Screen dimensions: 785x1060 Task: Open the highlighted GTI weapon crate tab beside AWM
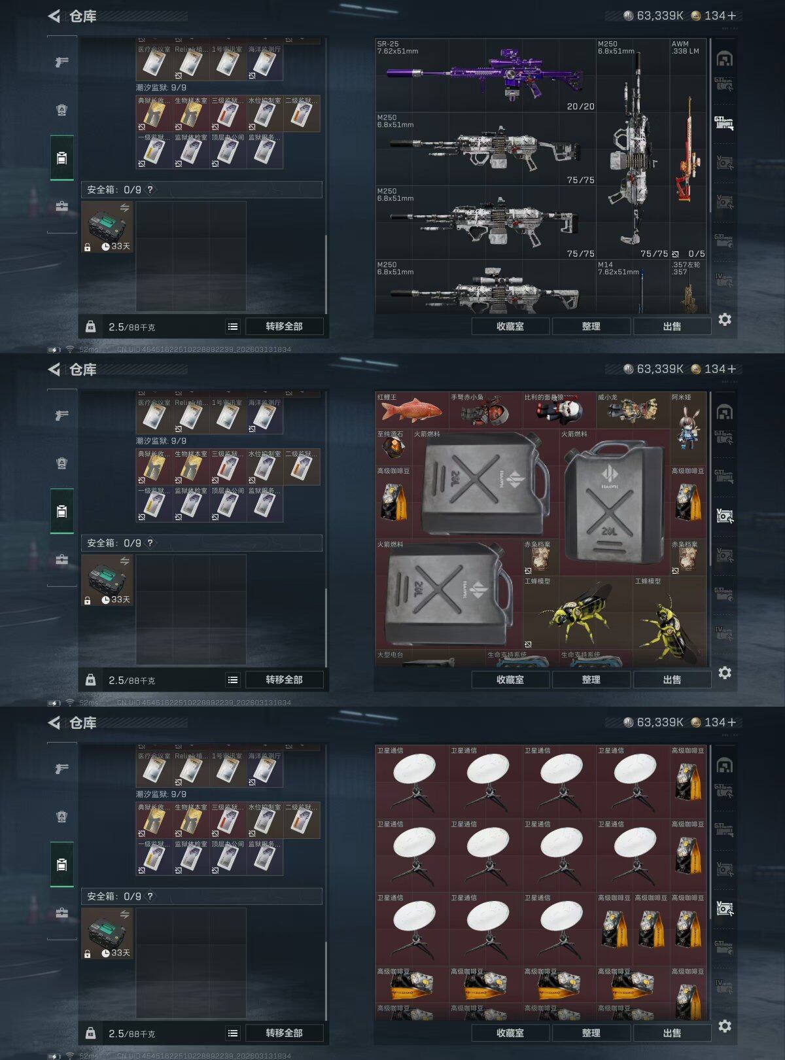pyautogui.click(x=724, y=123)
